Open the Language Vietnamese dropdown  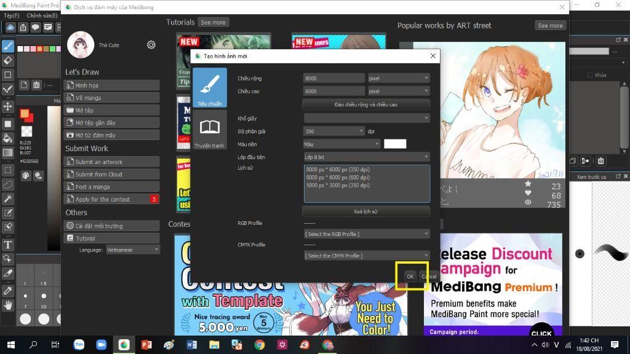pos(133,250)
